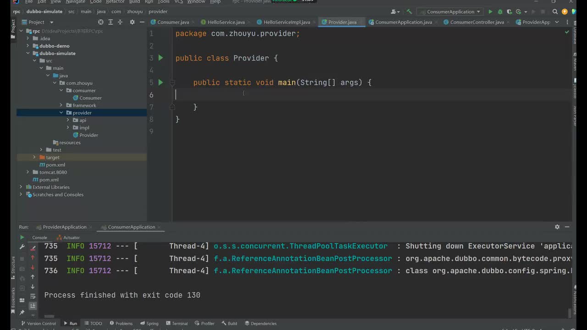The height and width of the screenshot is (330, 587).
Task: Open the Actuator tab in Run panel
Action: click(68, 237)
